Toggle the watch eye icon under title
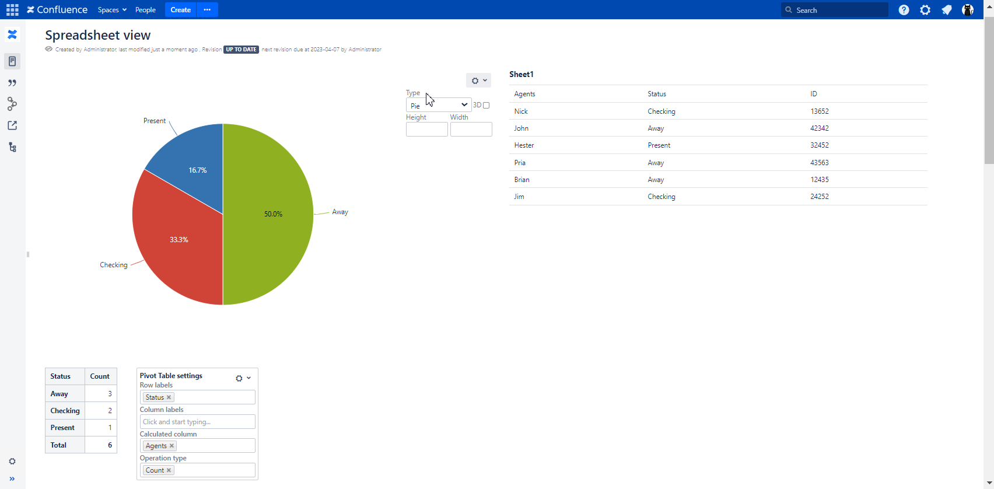Screen dimensions: 994x489 pyautogui.click(x=49, y=49)
